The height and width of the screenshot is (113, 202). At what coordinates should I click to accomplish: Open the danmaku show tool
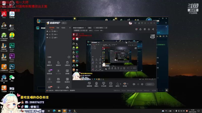pyautogui.click(x=58, y=80)
